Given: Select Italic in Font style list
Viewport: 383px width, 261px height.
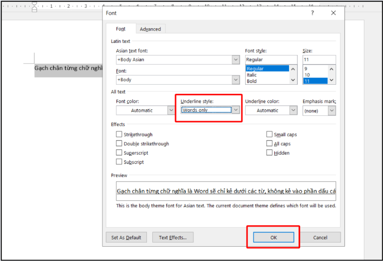Looking at the screenshot, I should tap(252, 75).
